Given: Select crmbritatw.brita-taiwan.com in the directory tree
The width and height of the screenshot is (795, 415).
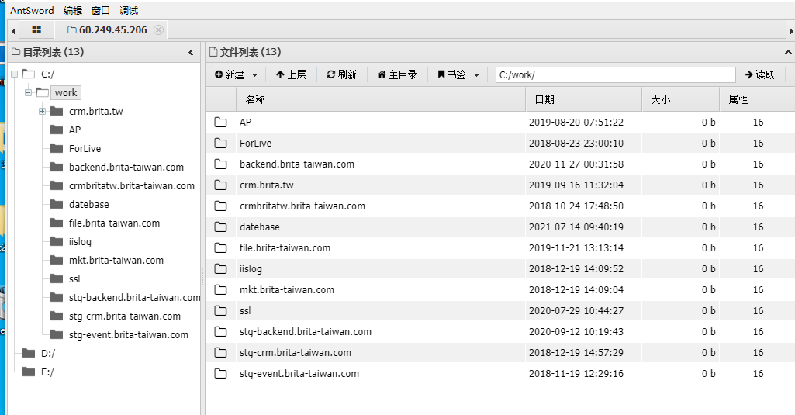Looking at the screenshot, I should tap(132, 185).
